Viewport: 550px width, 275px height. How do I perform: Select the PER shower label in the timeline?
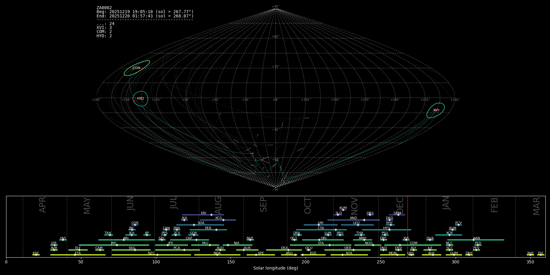(208, 228)
